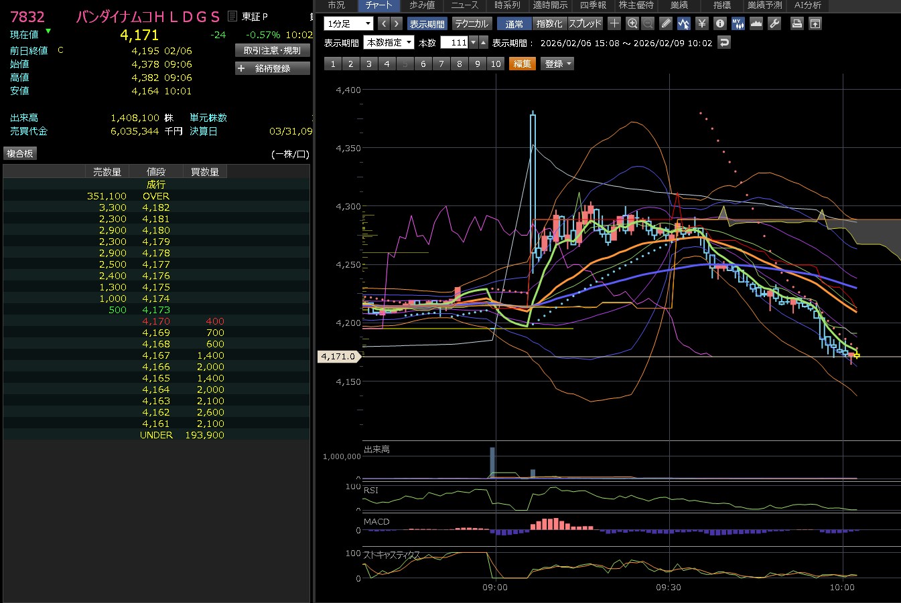Enable the スプレッド chart mode

click(x=585, y=23)
